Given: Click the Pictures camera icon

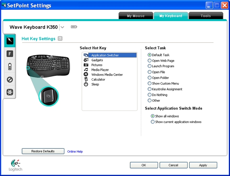Looking at the screenshot, I should [86, 65].
